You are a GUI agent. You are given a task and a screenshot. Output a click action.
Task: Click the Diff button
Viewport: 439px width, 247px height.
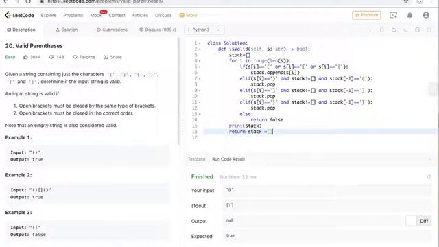[424, 221]
